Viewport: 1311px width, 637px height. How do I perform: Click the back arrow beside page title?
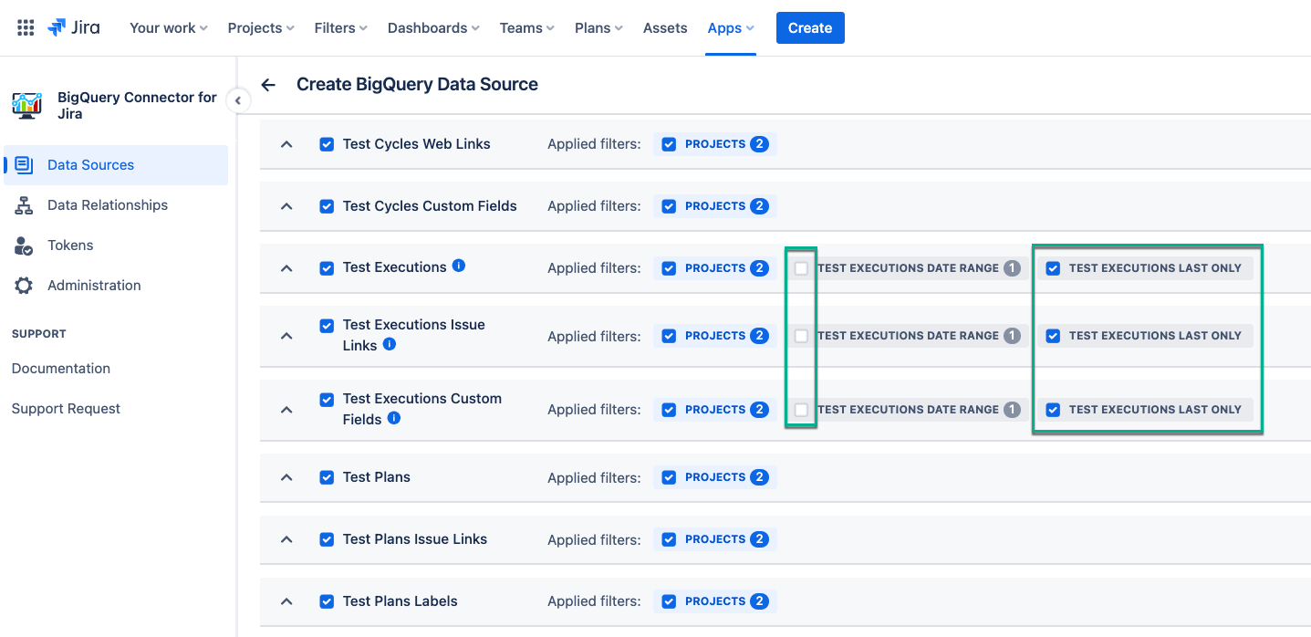(268, 85)
